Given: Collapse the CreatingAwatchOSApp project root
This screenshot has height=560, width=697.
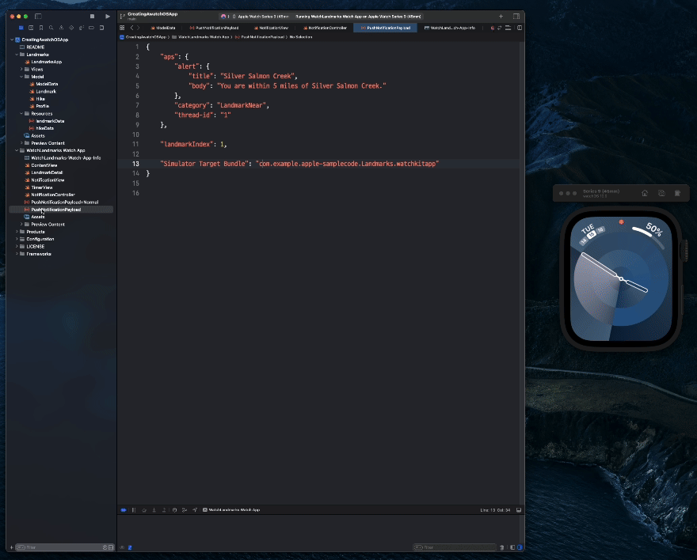Looking at the screenshot, I should point(12,40).
